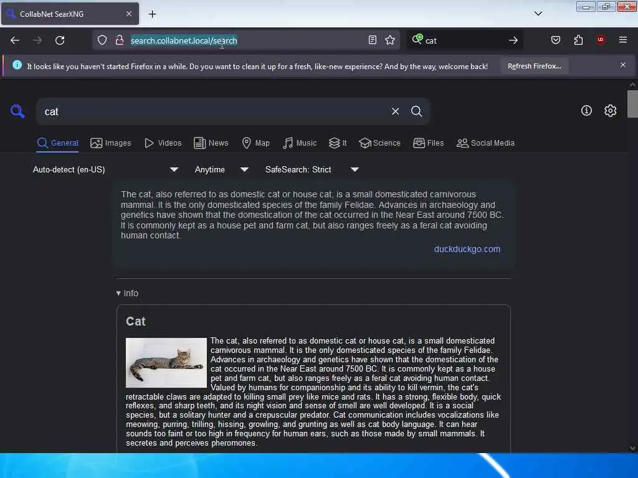Click the page vertical scrollbar thumb
The width and height of the screenshot is (638, 478).
[632, 104]
